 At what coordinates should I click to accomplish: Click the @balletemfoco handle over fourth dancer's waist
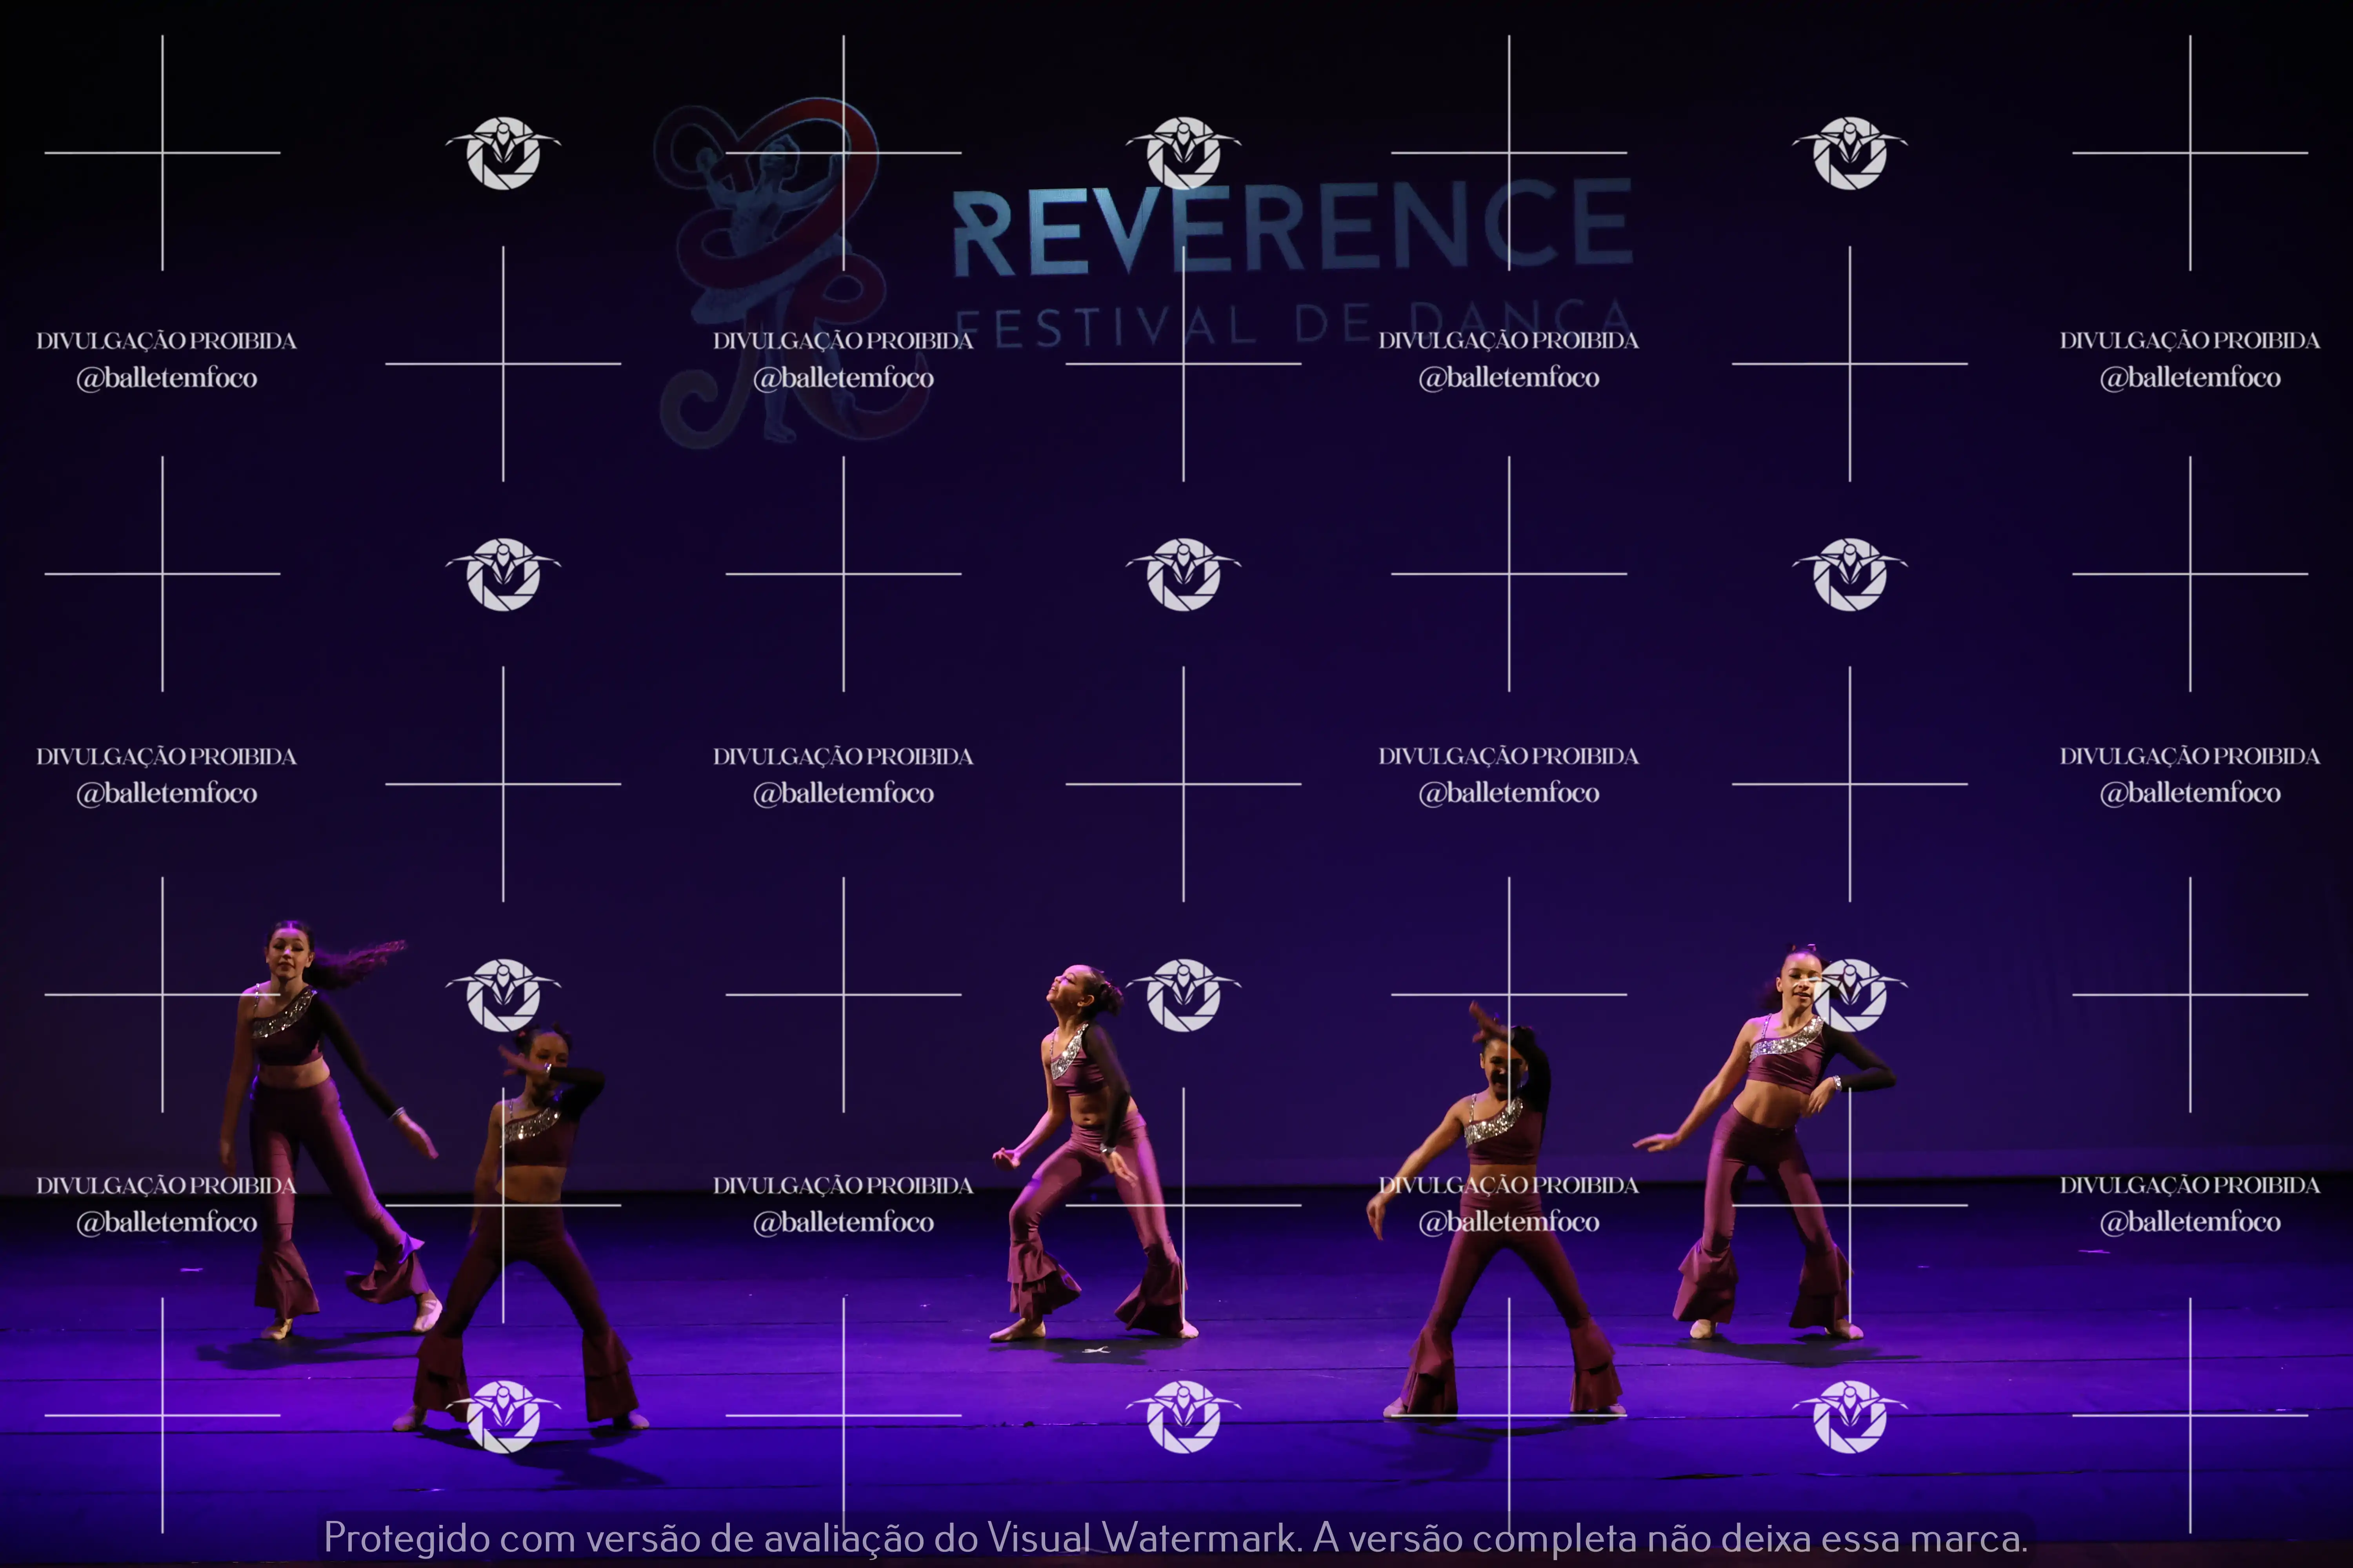1509,1222
